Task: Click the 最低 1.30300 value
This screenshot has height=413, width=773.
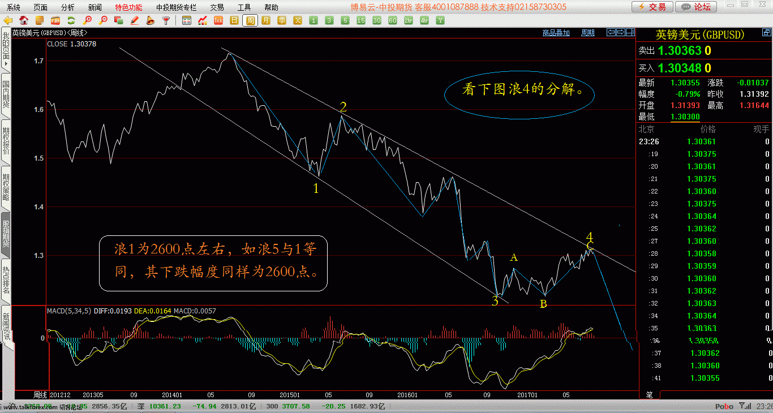Action: tap(685, 117)
